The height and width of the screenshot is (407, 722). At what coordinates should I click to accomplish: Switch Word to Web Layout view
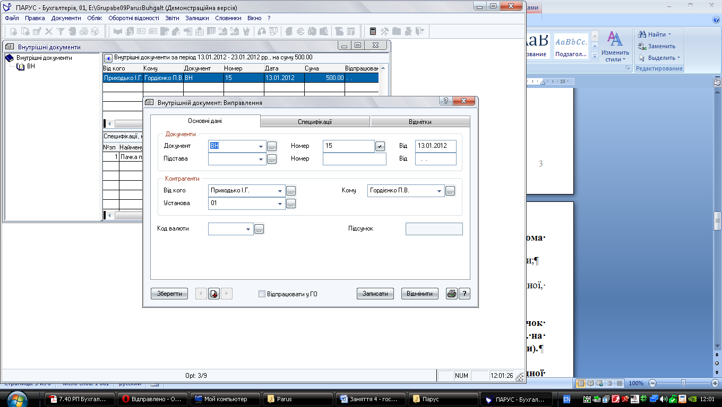(x=600, y=383)
